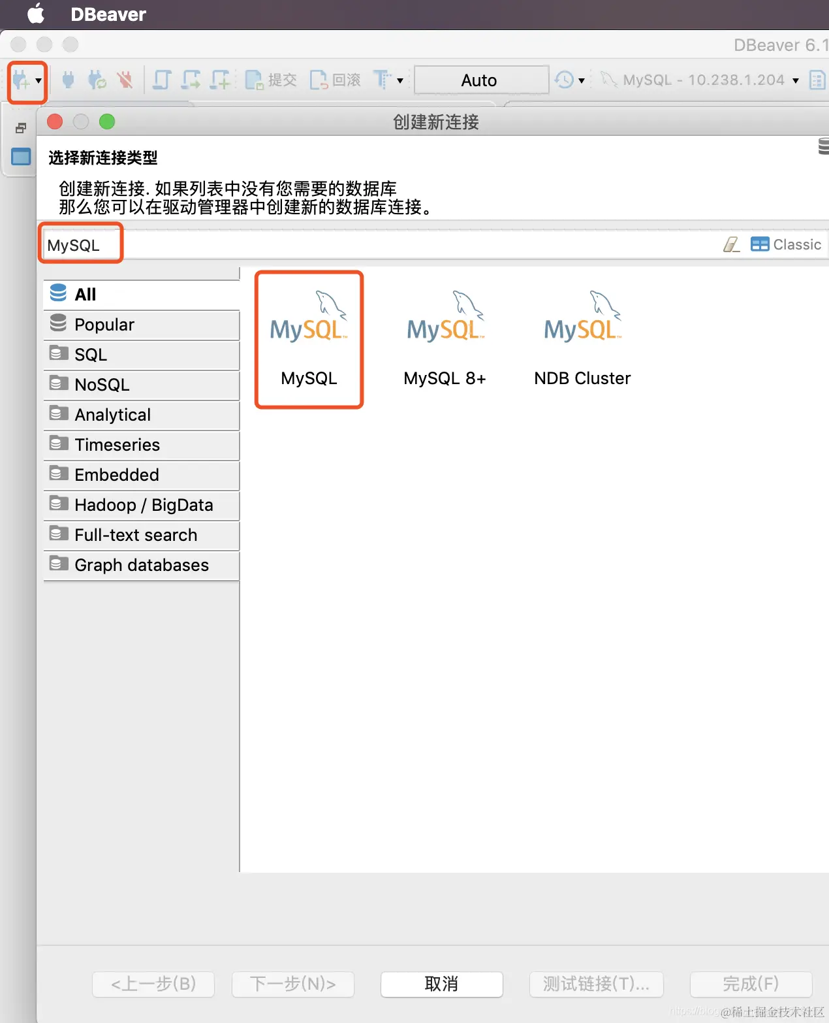Viewport: 829px width, 1023px height.
Task: Click the blue panel icon in left strip
Action: 21,157
